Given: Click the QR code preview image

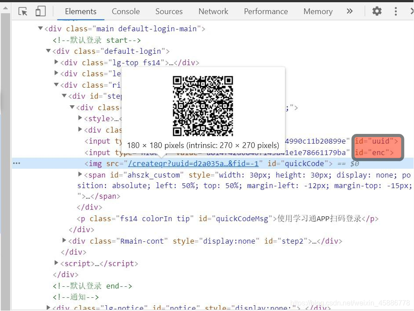Looking at the screenshot, I should pyautogui.click(x=203, y=106).
